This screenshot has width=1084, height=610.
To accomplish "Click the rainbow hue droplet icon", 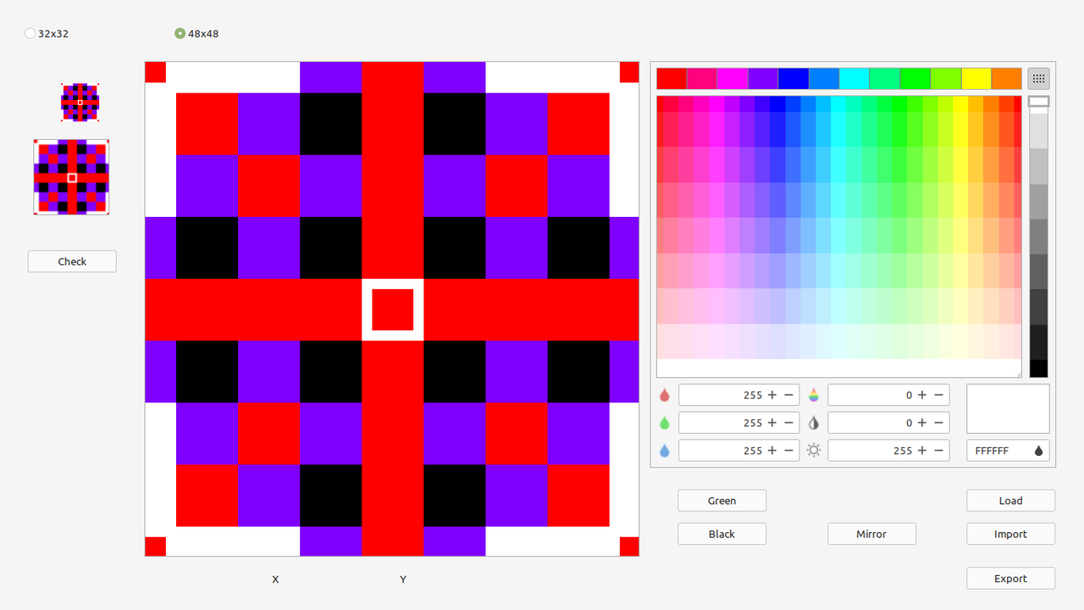I will pyautogui.click(x=814, y=395).
